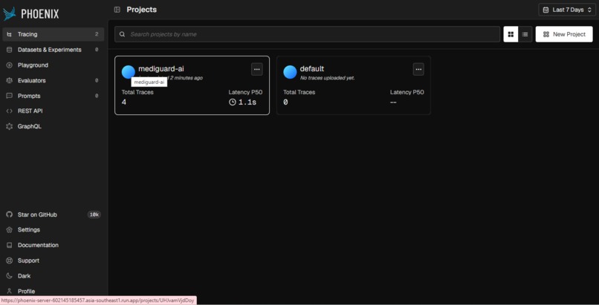Open the Documentation link
Image resolution: width=599 pixels, height=305 pixels.
[53, 245]
